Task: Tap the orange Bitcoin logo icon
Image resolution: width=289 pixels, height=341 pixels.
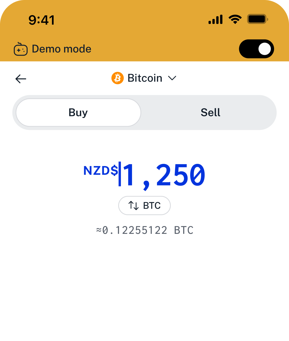Action: tap(117, 78)
